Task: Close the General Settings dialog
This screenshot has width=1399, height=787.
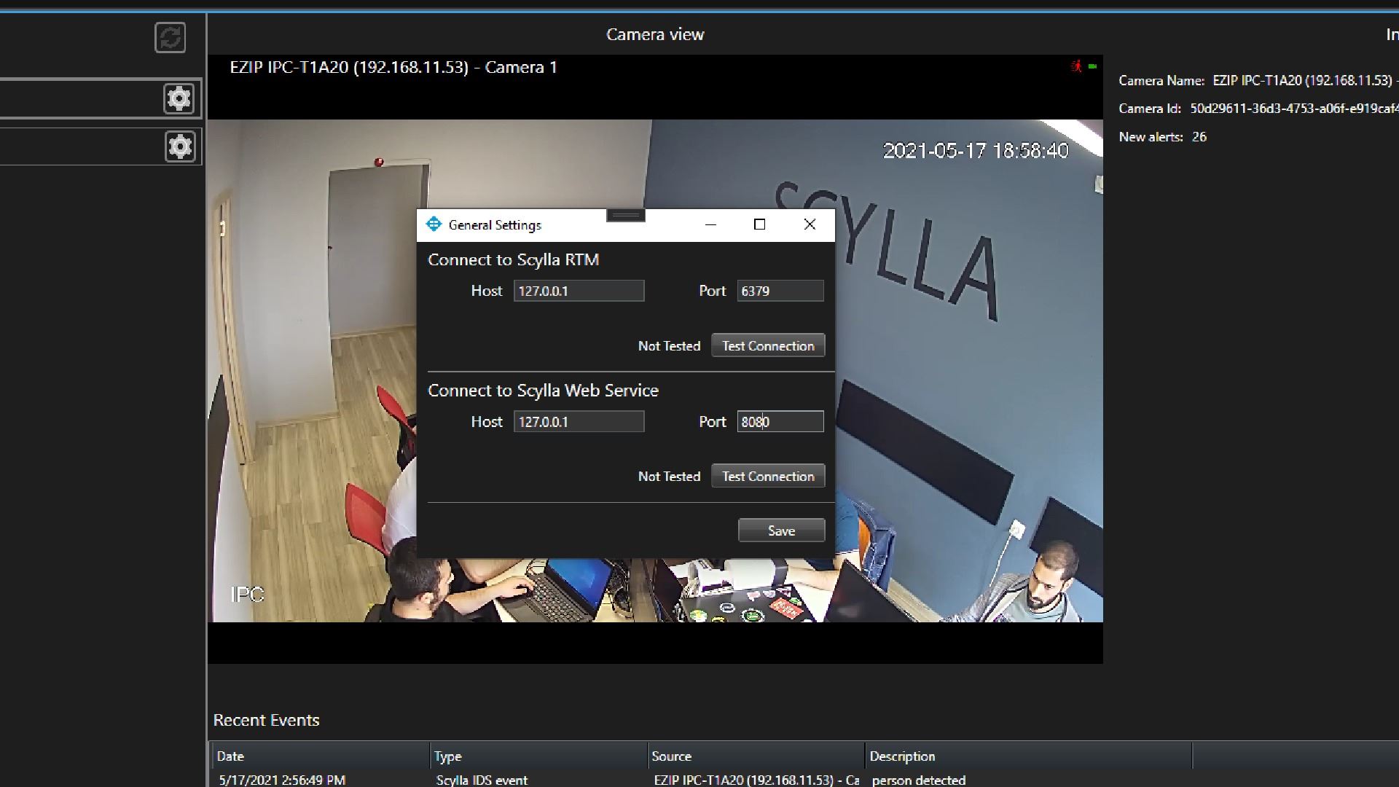Action: [810, 224]
